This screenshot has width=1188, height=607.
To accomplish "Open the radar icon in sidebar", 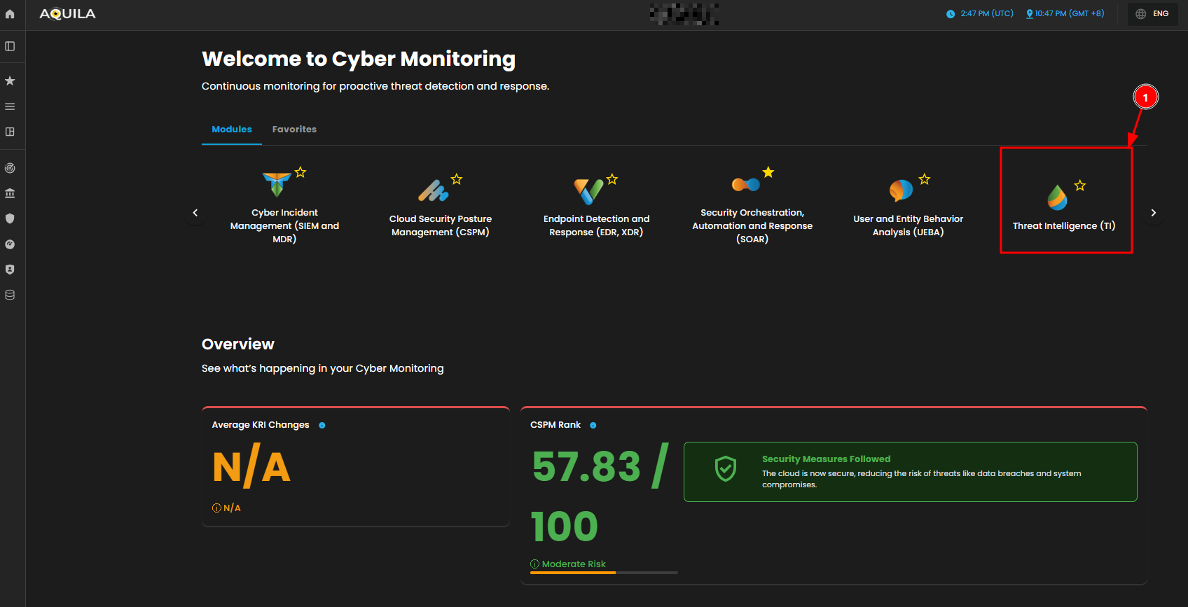I will click(x=10, y=168).
